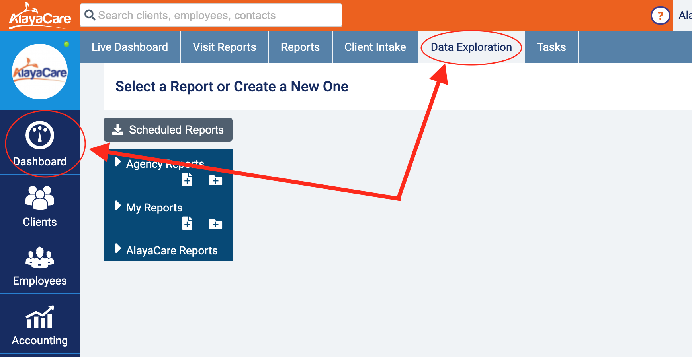Open the Accounting sidebar section
Screen dimensions: 692x357
tap(40, 325)
